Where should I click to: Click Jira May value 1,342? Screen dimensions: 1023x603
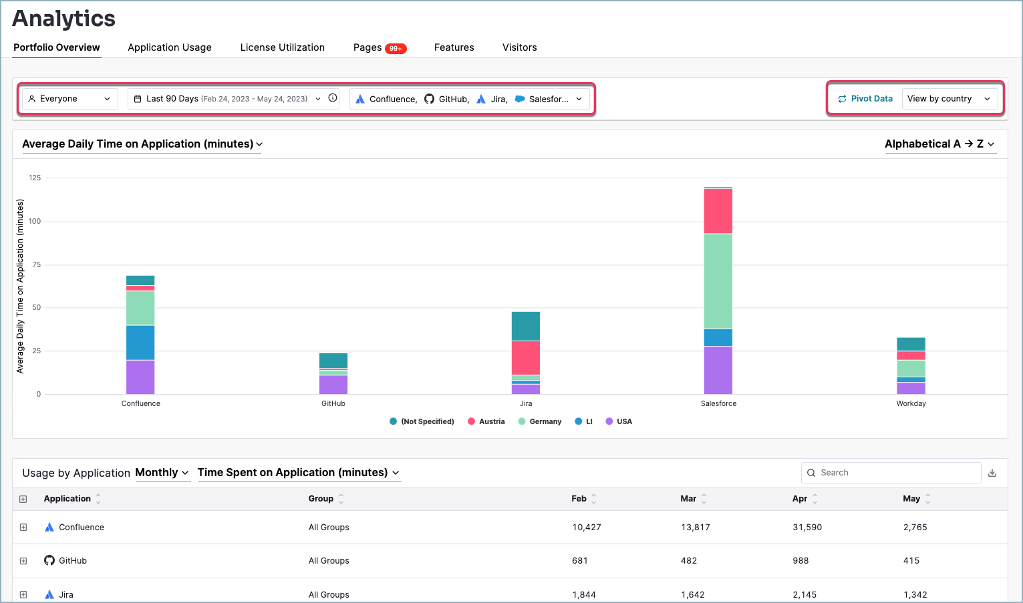click(x=915, y=594)
